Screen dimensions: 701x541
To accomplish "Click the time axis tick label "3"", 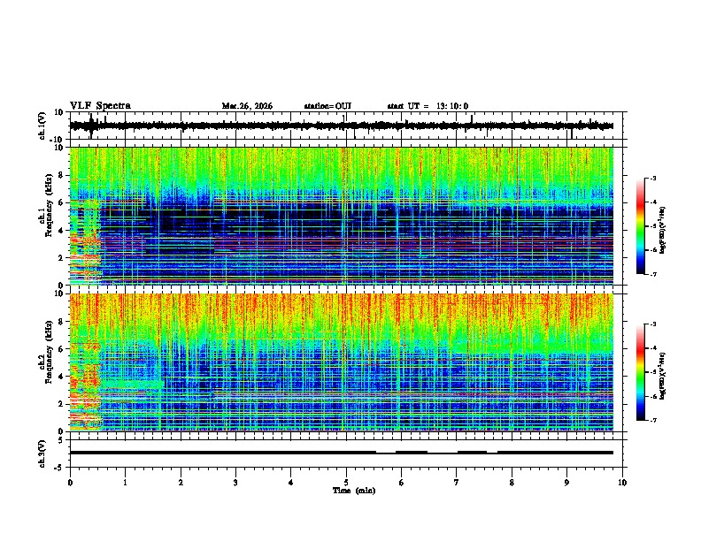I will point(235,483).
